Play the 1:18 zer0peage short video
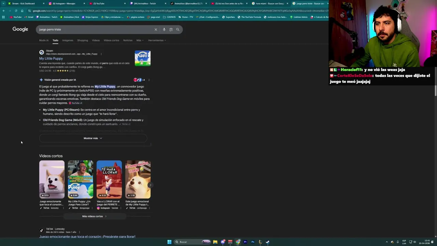Viewport: 437px width, 246px height. (x=138, y=179)
